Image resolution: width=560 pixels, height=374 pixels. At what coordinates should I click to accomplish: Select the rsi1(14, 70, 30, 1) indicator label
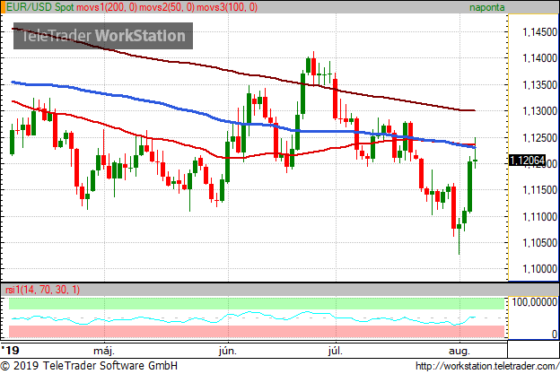[42, 290]
